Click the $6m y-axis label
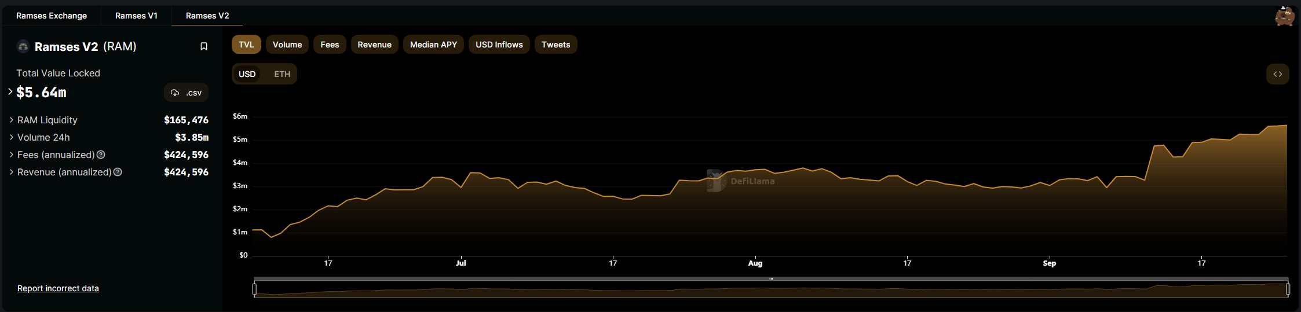Viewport: 1301px width, 312px height. [240, 116]
